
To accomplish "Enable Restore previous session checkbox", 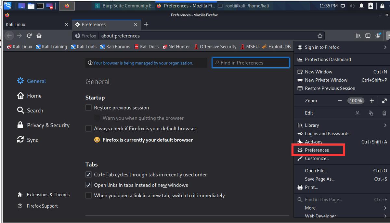I will pyautogui.click(x=88, y=108).
